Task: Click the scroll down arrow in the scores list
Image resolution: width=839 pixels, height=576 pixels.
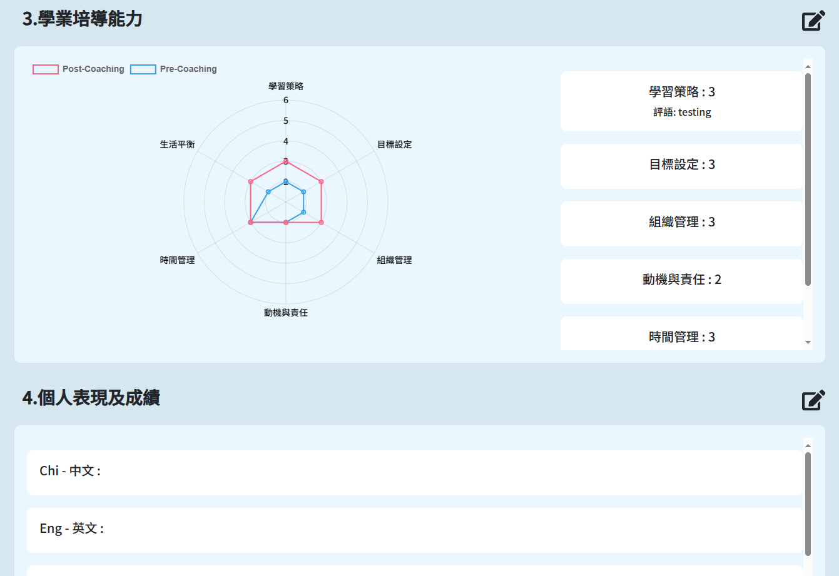Action: [808, 343]
